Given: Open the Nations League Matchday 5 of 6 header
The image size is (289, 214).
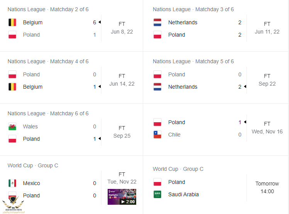Looking at the screenshot, I should coord(193,61).
